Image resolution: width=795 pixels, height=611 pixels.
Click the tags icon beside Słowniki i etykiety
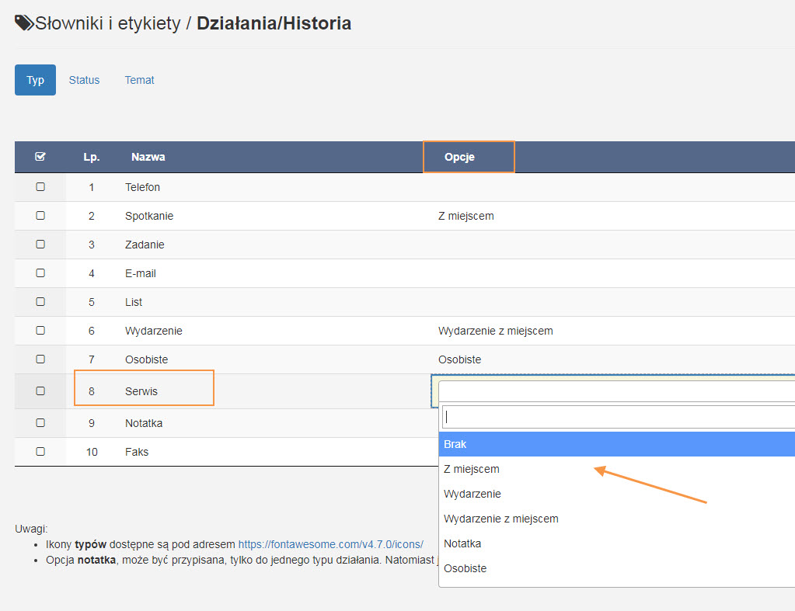24,23
